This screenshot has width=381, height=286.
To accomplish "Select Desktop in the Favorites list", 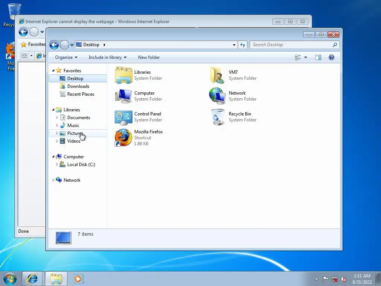I will click(x=78, y=79).
